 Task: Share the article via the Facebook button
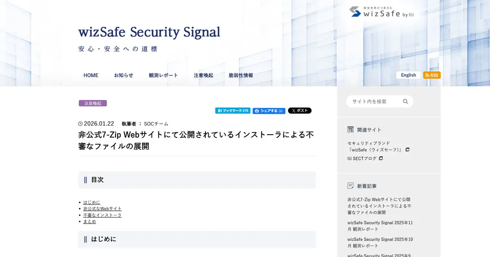point(269,110)
